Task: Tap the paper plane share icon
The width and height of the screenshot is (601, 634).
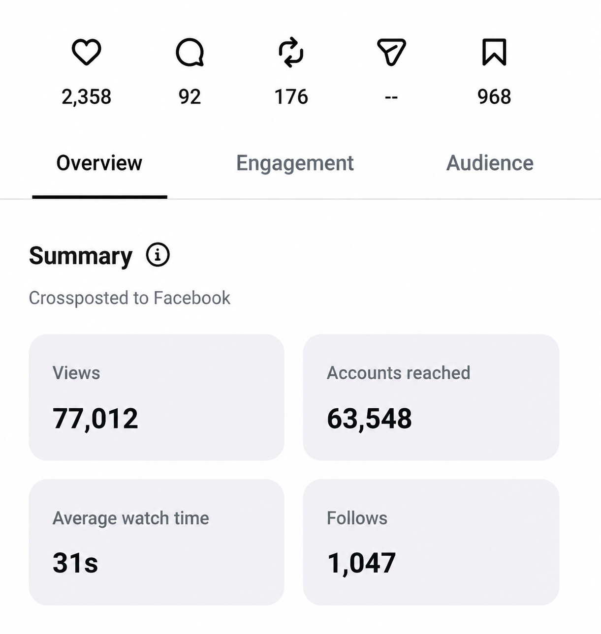Action: pos(391,52)
